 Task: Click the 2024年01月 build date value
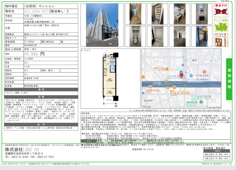(x=30, y=45)
